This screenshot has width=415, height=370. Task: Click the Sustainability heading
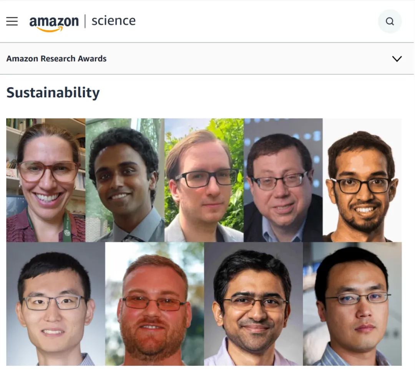point(53,93)
